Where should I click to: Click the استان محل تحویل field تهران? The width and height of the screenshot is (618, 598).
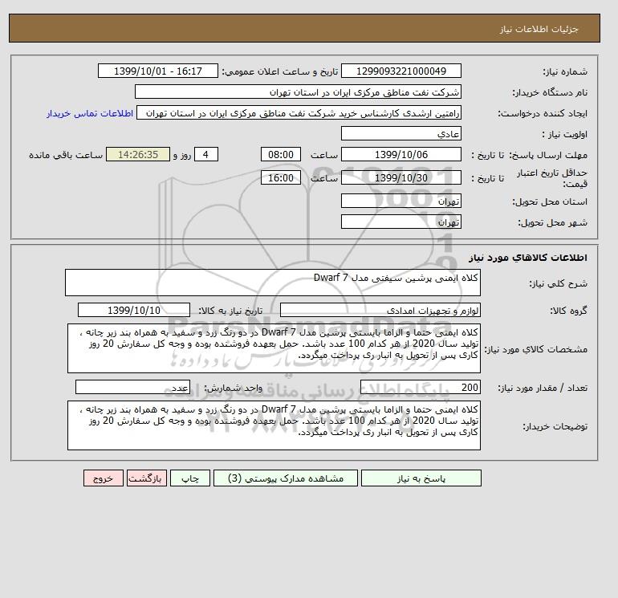[400, 201]
